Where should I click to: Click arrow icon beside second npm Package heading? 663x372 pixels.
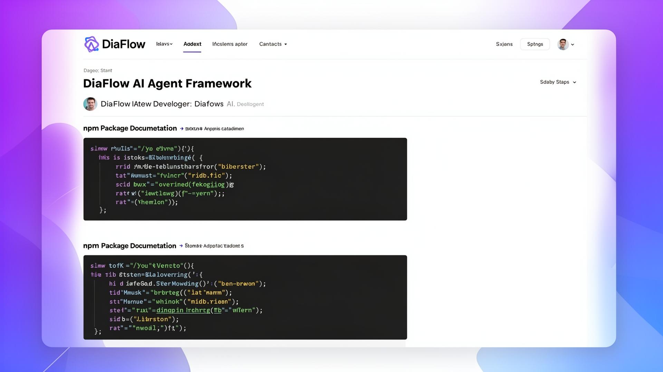point(181,246)
